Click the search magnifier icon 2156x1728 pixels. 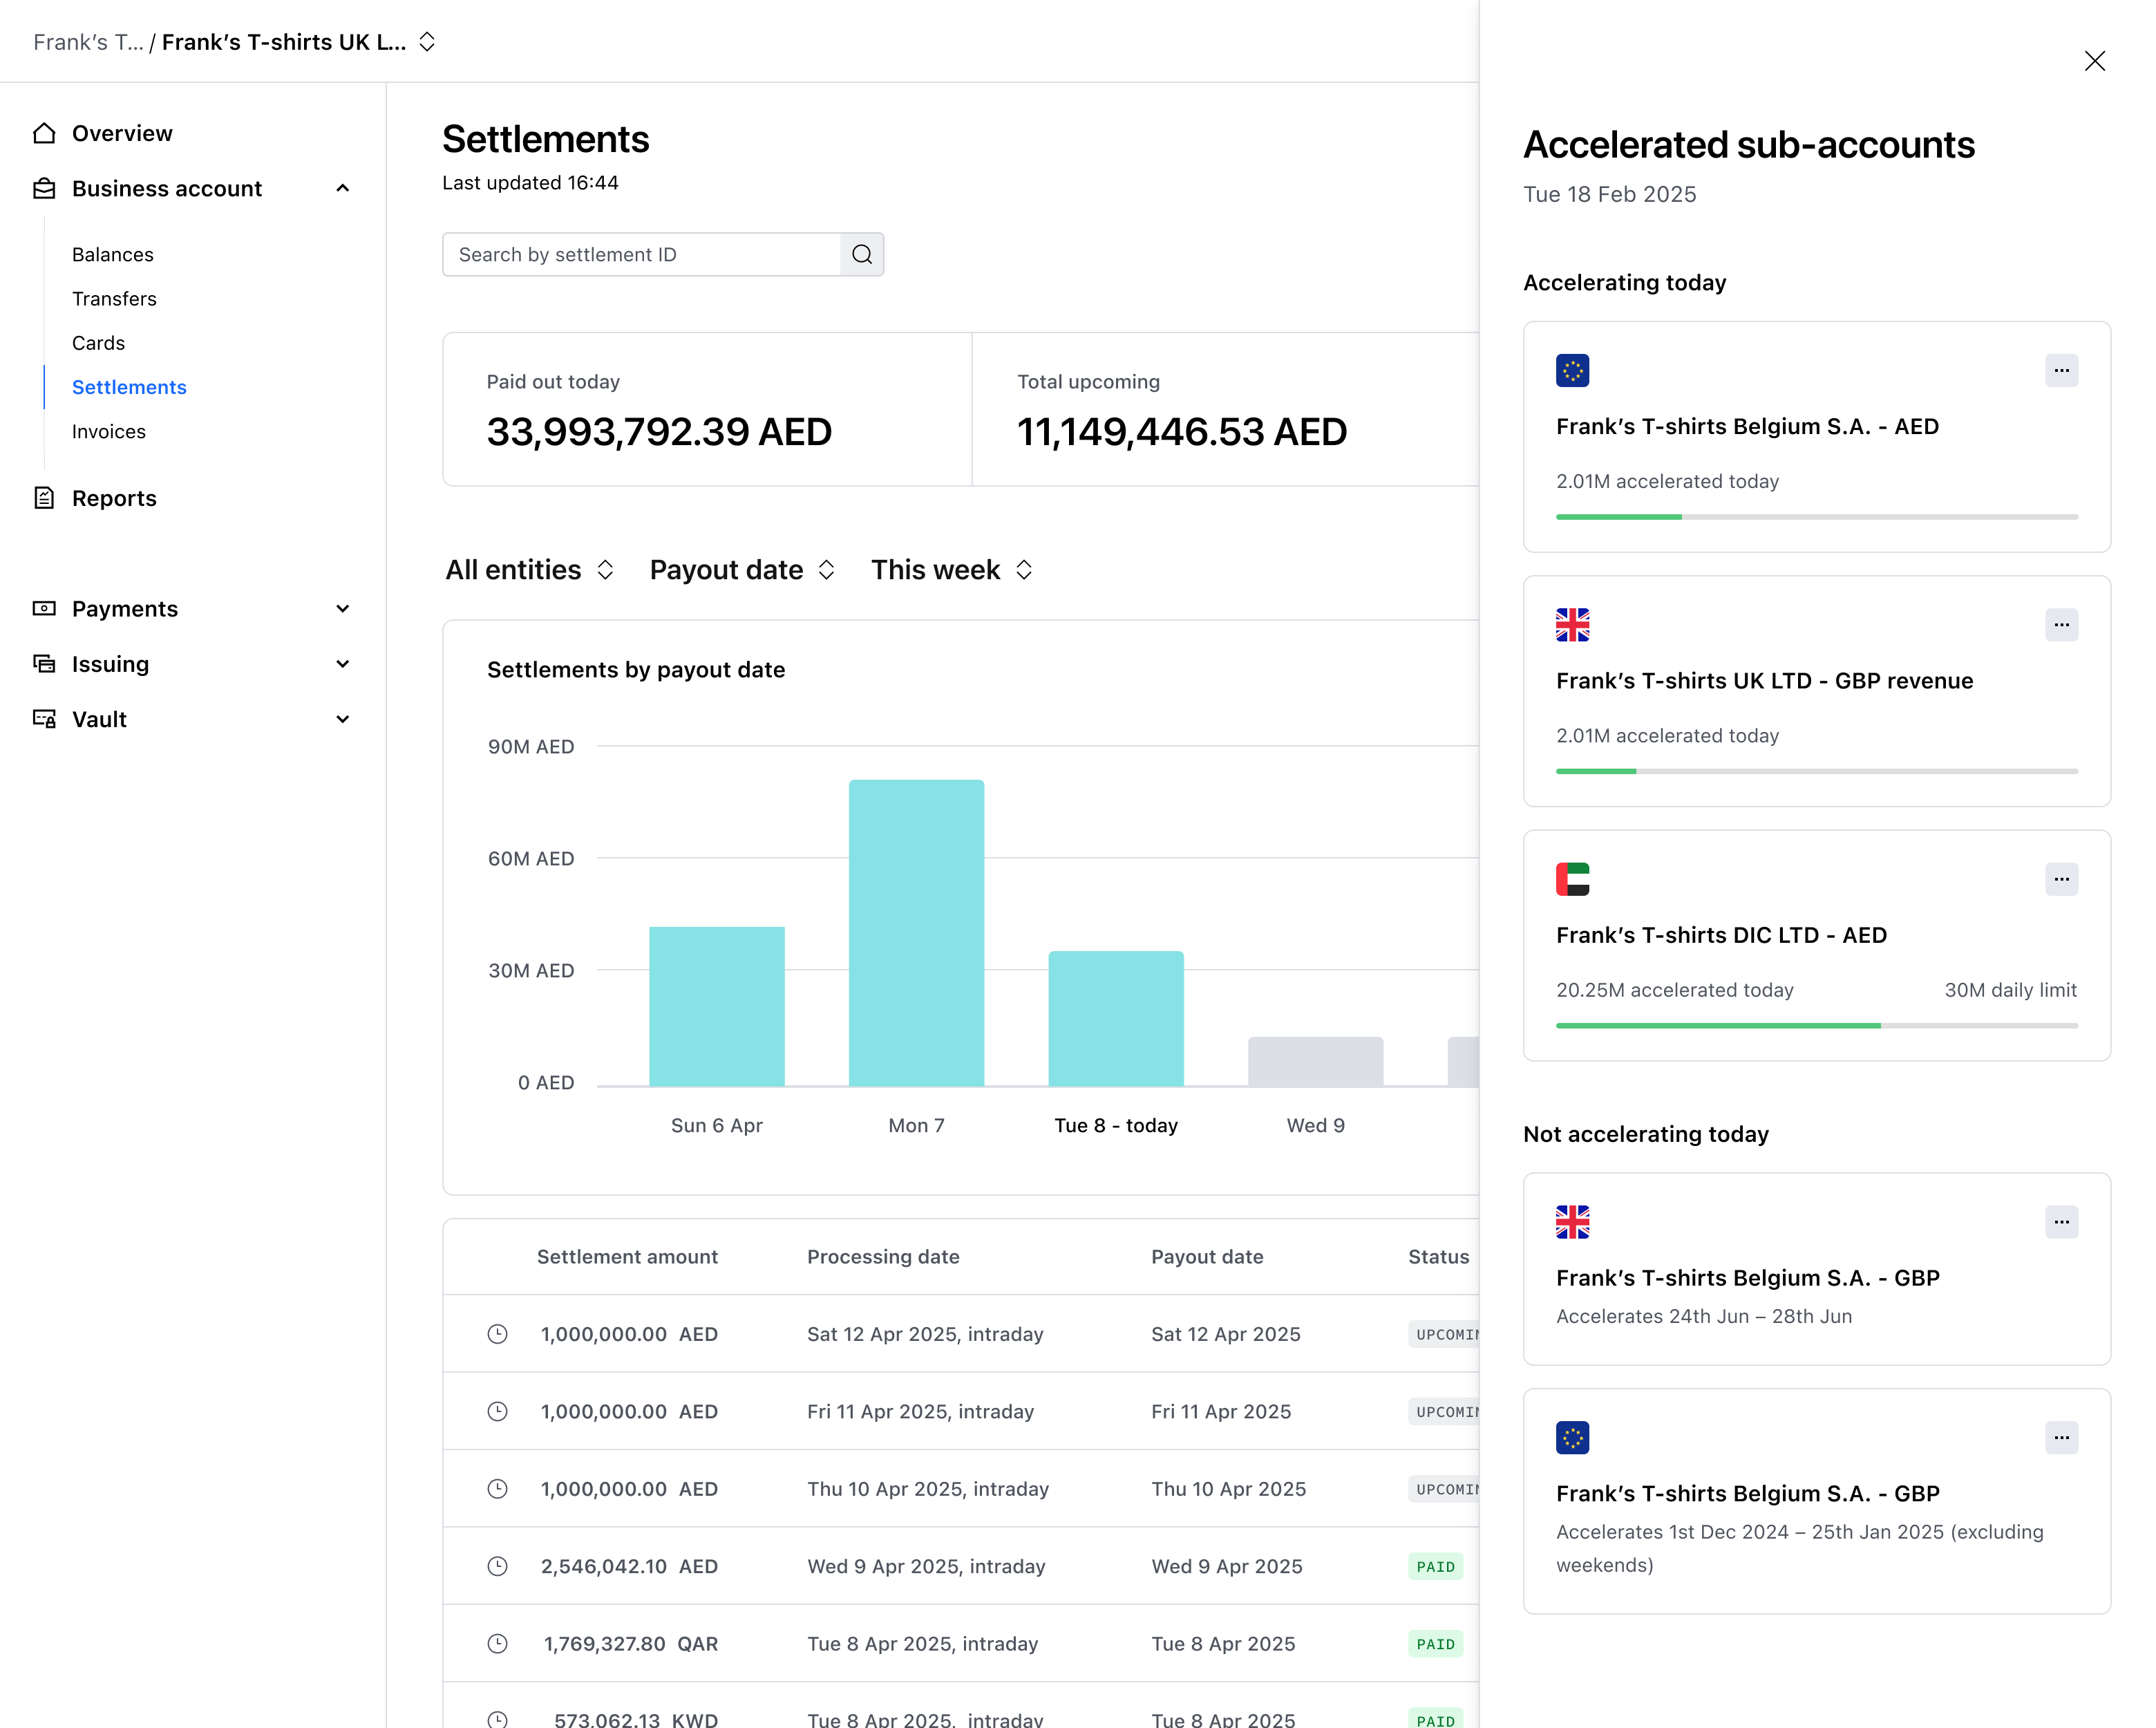(862, 254)
